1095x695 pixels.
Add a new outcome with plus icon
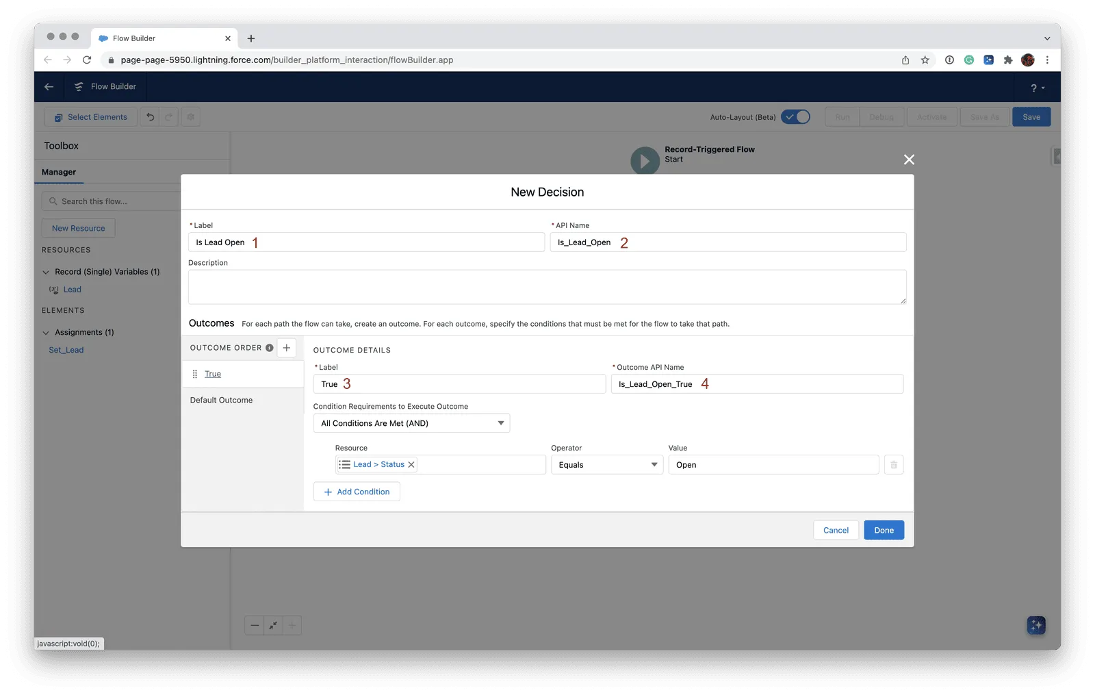287,348
